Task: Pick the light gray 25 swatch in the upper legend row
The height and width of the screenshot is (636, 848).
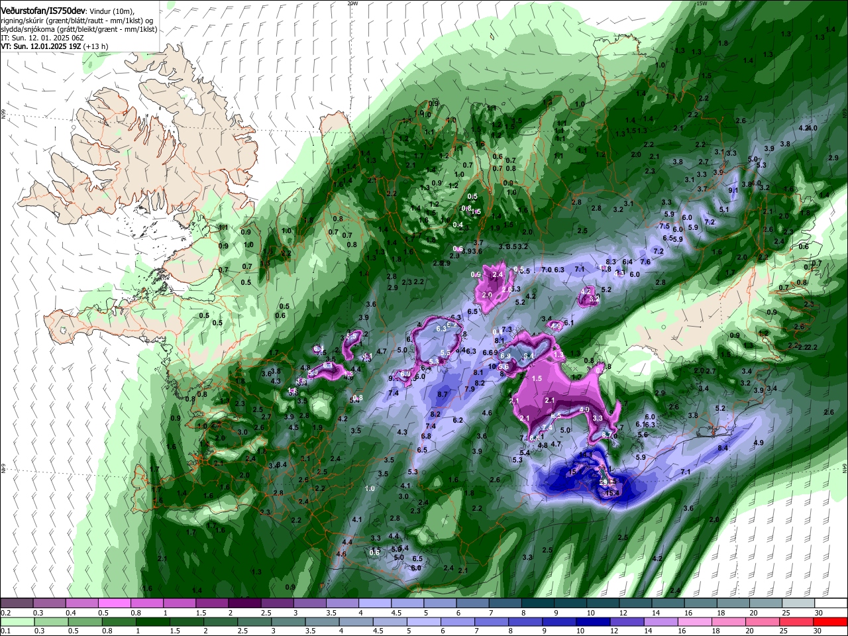Action: 799,603
